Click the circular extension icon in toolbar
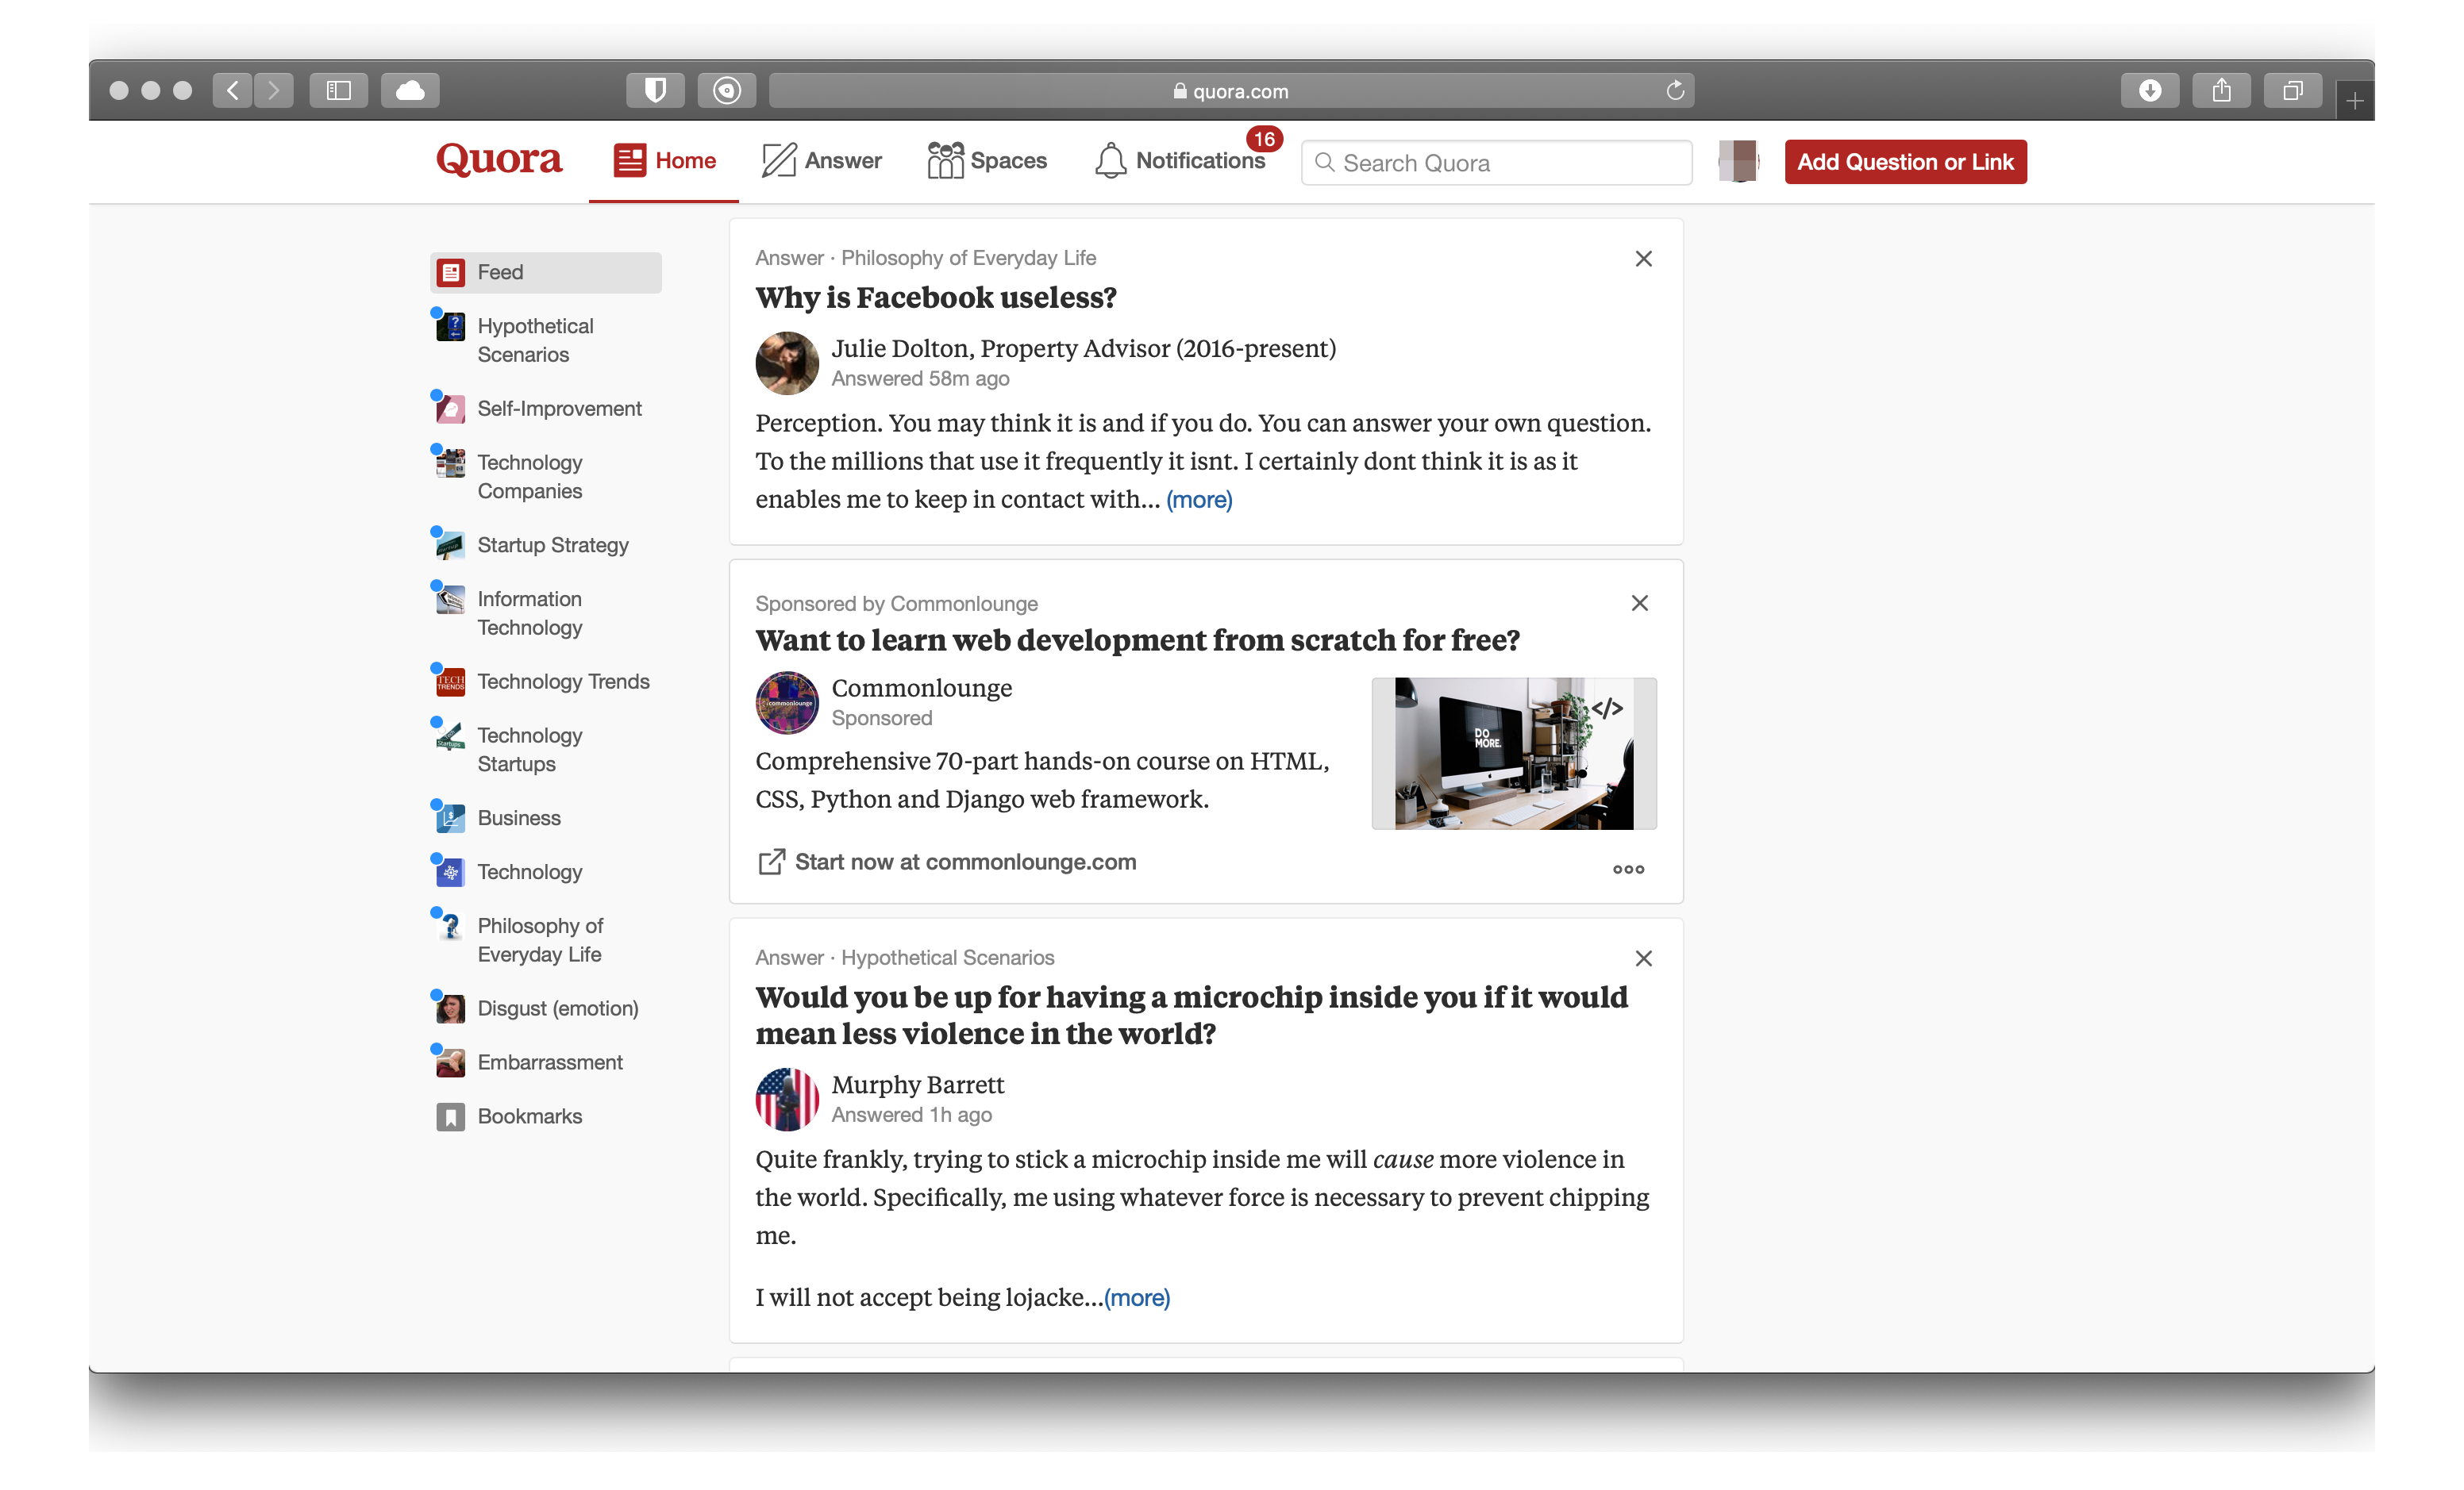The height and width of the screenshot is (1490, 2464). click(727, 91)
